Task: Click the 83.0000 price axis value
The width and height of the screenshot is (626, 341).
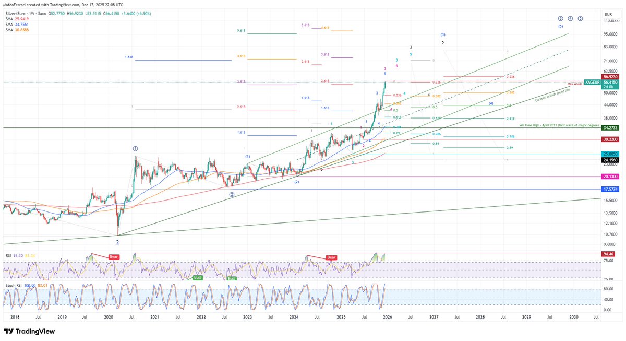Action: click(610, 47)
